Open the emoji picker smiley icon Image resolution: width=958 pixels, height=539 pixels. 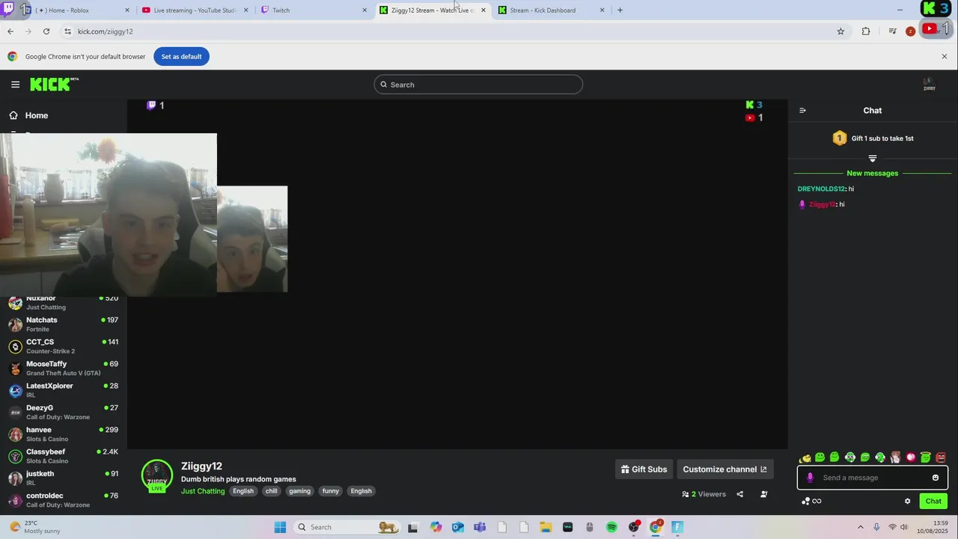[935, 478]
